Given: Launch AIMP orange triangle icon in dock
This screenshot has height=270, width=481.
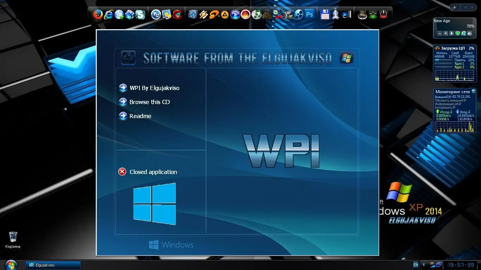Looking at the screenshot, I should click(225, 14).
